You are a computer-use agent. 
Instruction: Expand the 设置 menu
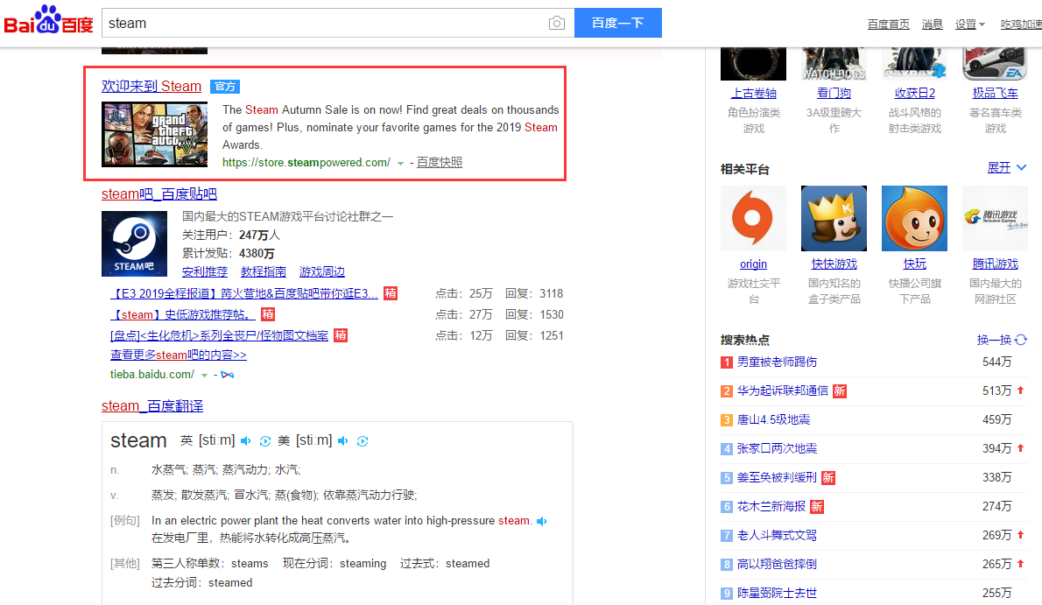(969, 24)
